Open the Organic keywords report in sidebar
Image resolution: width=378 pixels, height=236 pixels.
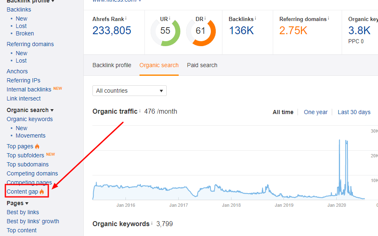[30, 119]
